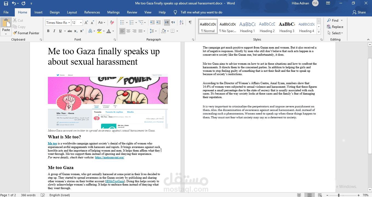The image size is (372, 197).
Task: Toggle Show/Hide paragraph marks
Action: tap(190, 22)
